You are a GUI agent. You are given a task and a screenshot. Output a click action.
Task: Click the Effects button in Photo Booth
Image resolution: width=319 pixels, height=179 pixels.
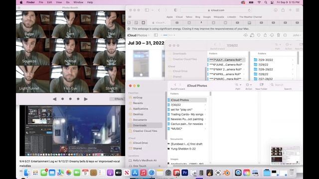point(119,99)
